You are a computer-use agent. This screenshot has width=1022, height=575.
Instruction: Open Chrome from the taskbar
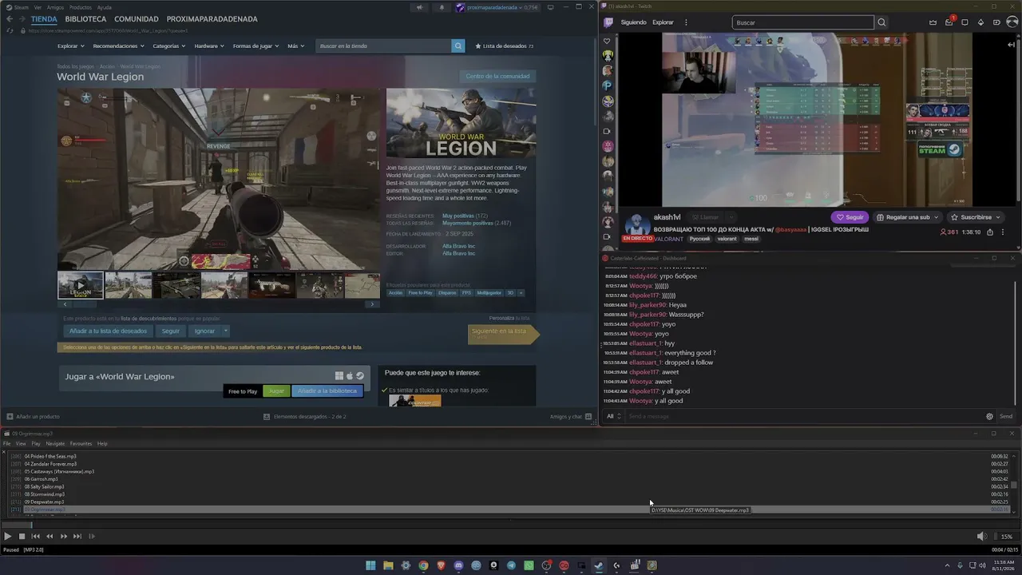[423, 565]
